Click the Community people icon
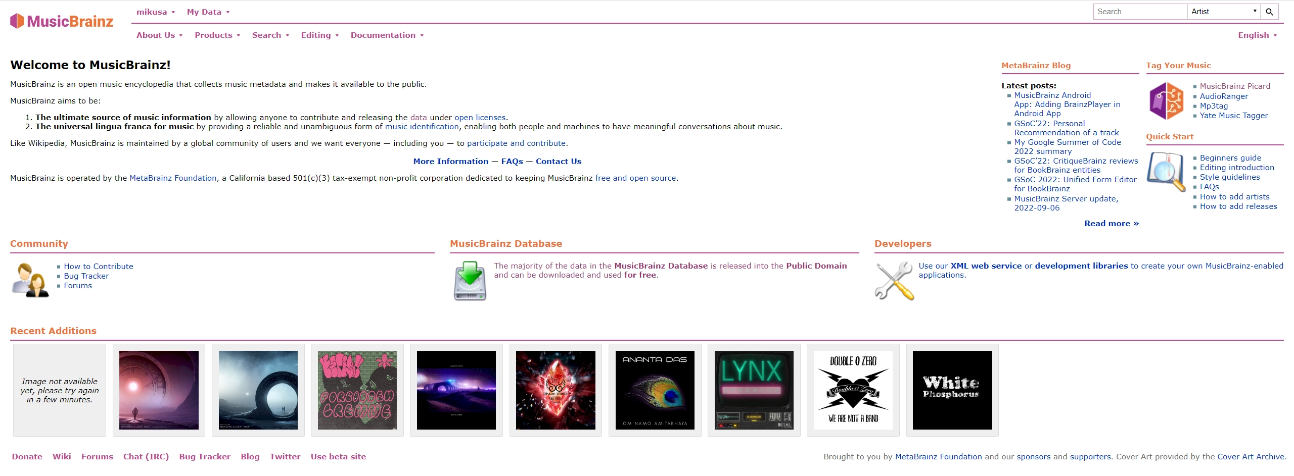The width and height of the screenshot is (1294, 476). tap(30, 280)
